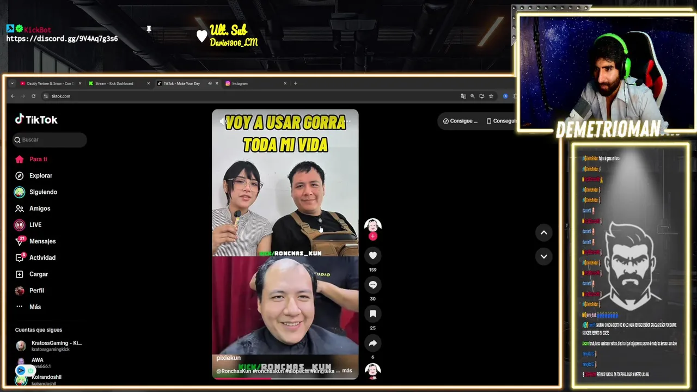
Task: Open the tab search dropdown arrow
Action: click(12, 83)
